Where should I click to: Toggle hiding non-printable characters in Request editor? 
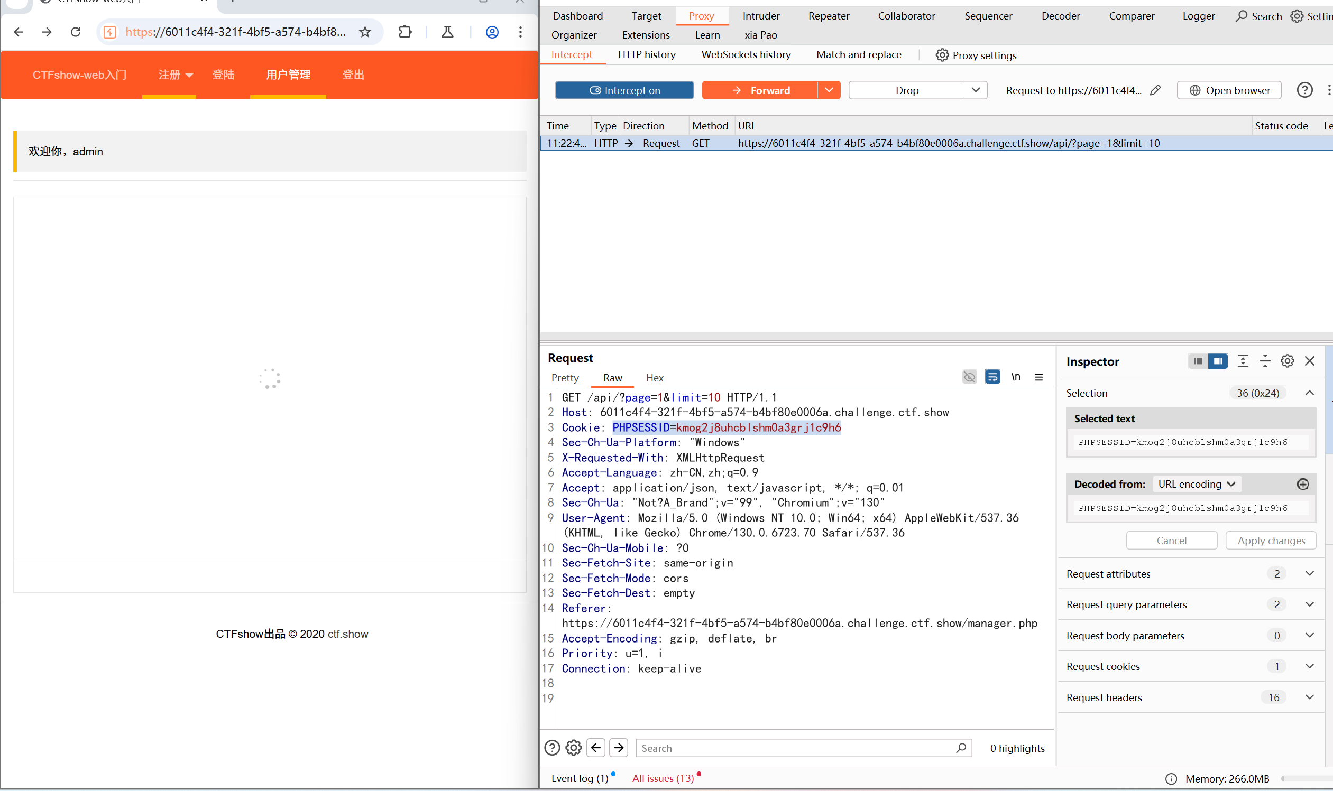969,377
